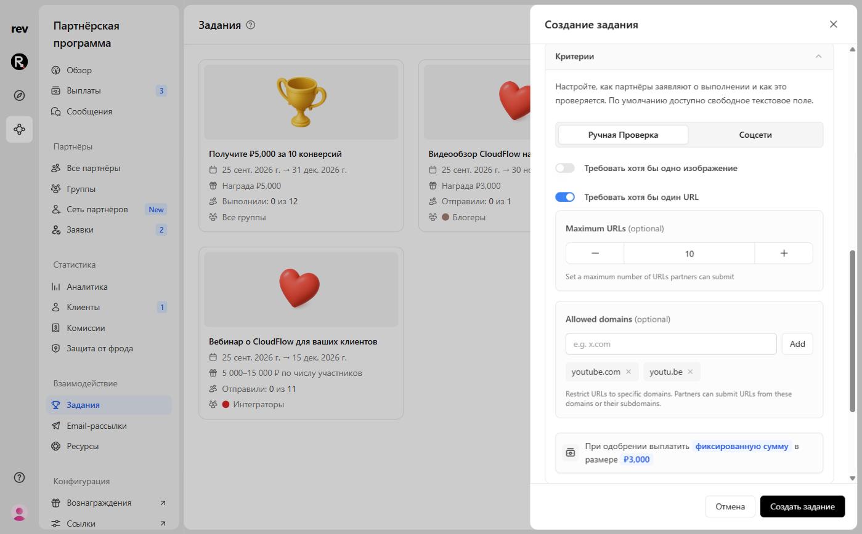This screenshot has width=862, height=534.
Task: Disable Требовать хотя бы один URL toggle
Action: click(565, 197)
